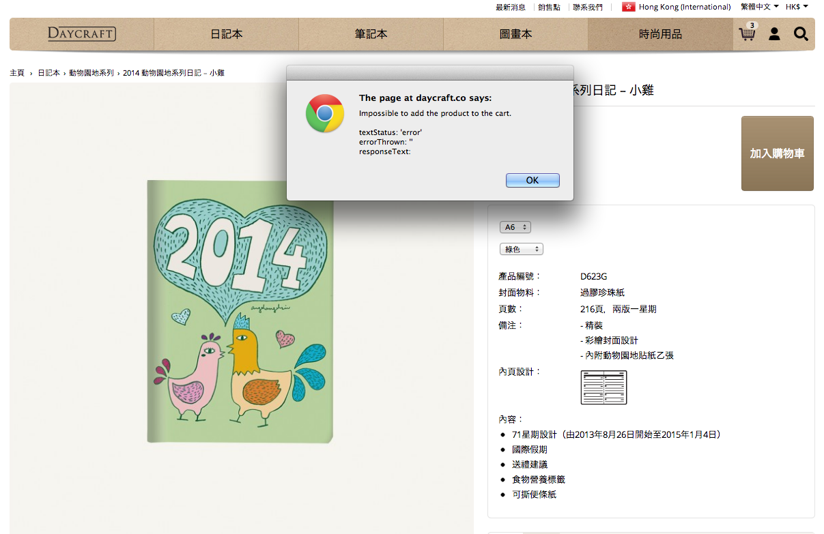Open the 筆記本 menu

pos(371,34)
